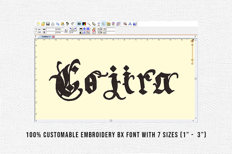Select the mm unit radio button
This screenshot has width=232, height=154.
pos(37,29)
